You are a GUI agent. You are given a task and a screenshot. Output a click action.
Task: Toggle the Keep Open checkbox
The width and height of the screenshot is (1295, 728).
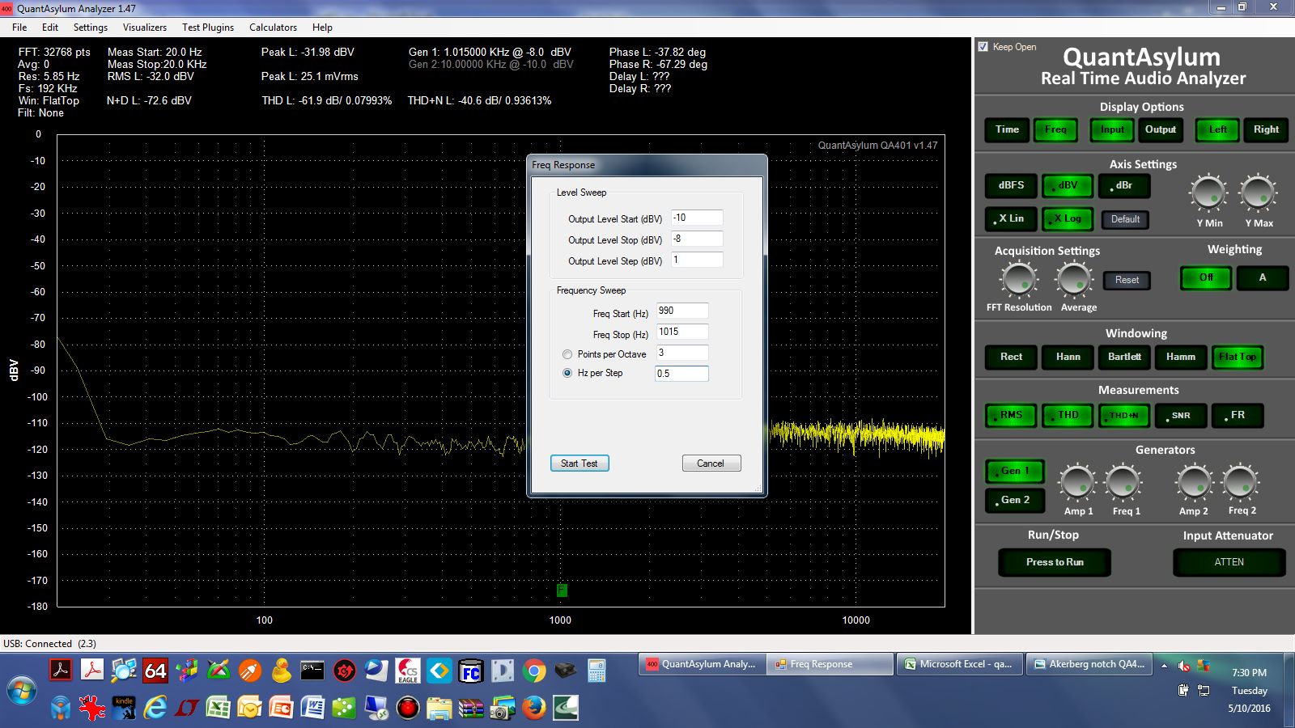tap(983, 47)
